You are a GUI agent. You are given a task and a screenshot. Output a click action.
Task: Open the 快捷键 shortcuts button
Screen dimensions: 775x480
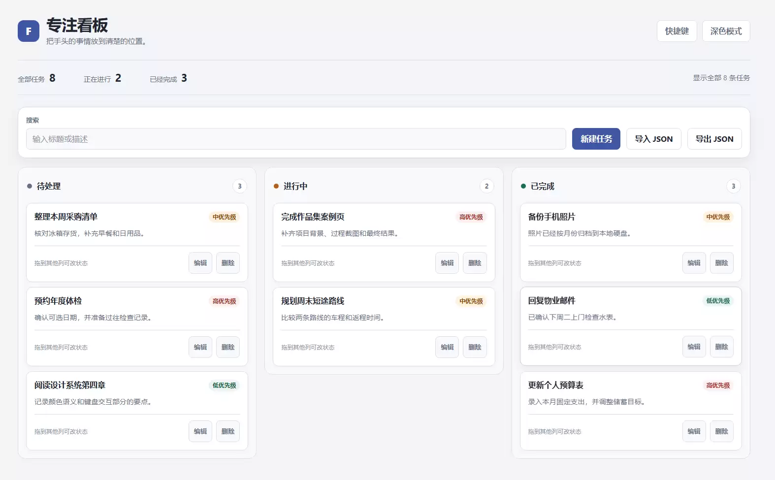[x=677, y=31]
